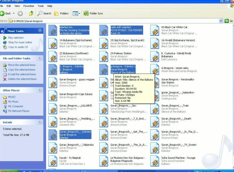Collapse the File and Folder Tasks panel
Viewport: 234px width, 172px height.
(x=40, y=58)
